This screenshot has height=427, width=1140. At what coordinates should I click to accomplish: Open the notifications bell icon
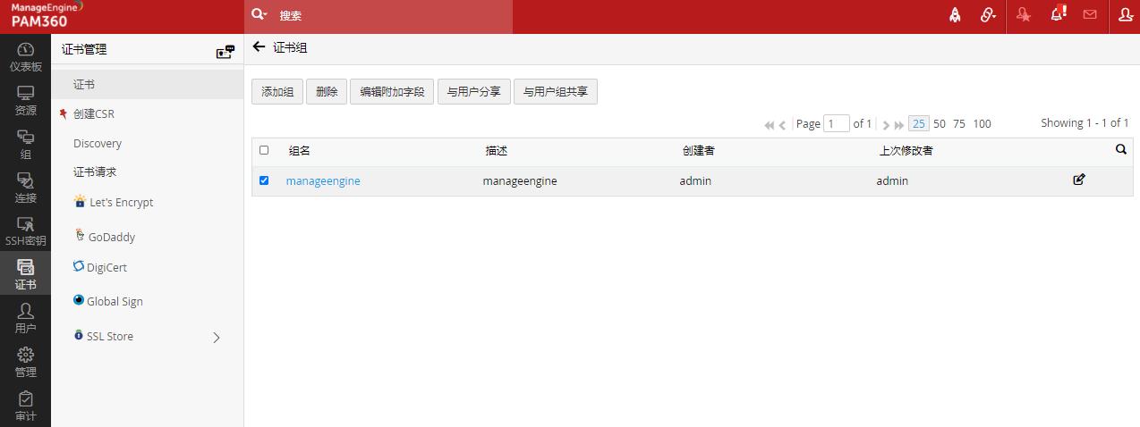[x=1058, y=13]
